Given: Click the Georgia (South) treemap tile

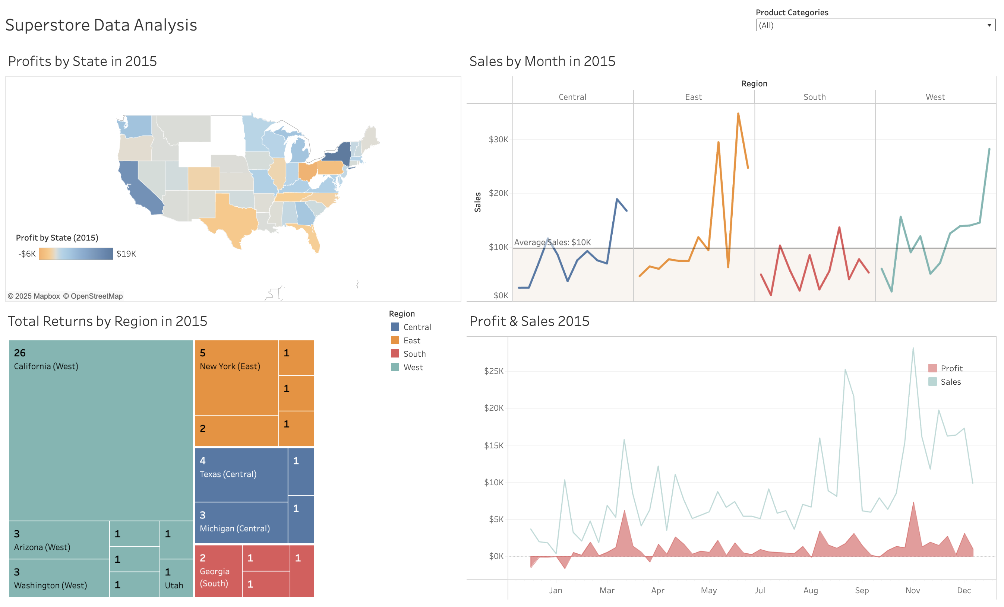Looking at the screenshot, I should [x=218, y=571].
